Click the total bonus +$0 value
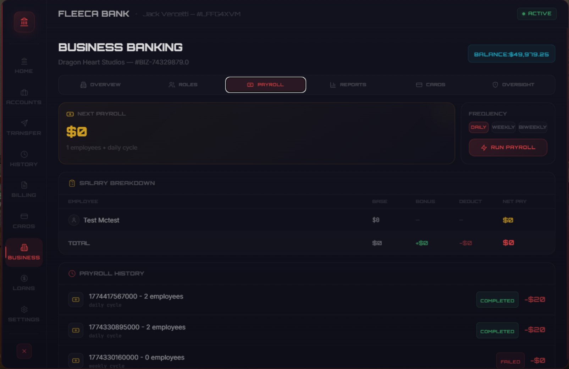569x369 pixels. [x=422, y=243]
